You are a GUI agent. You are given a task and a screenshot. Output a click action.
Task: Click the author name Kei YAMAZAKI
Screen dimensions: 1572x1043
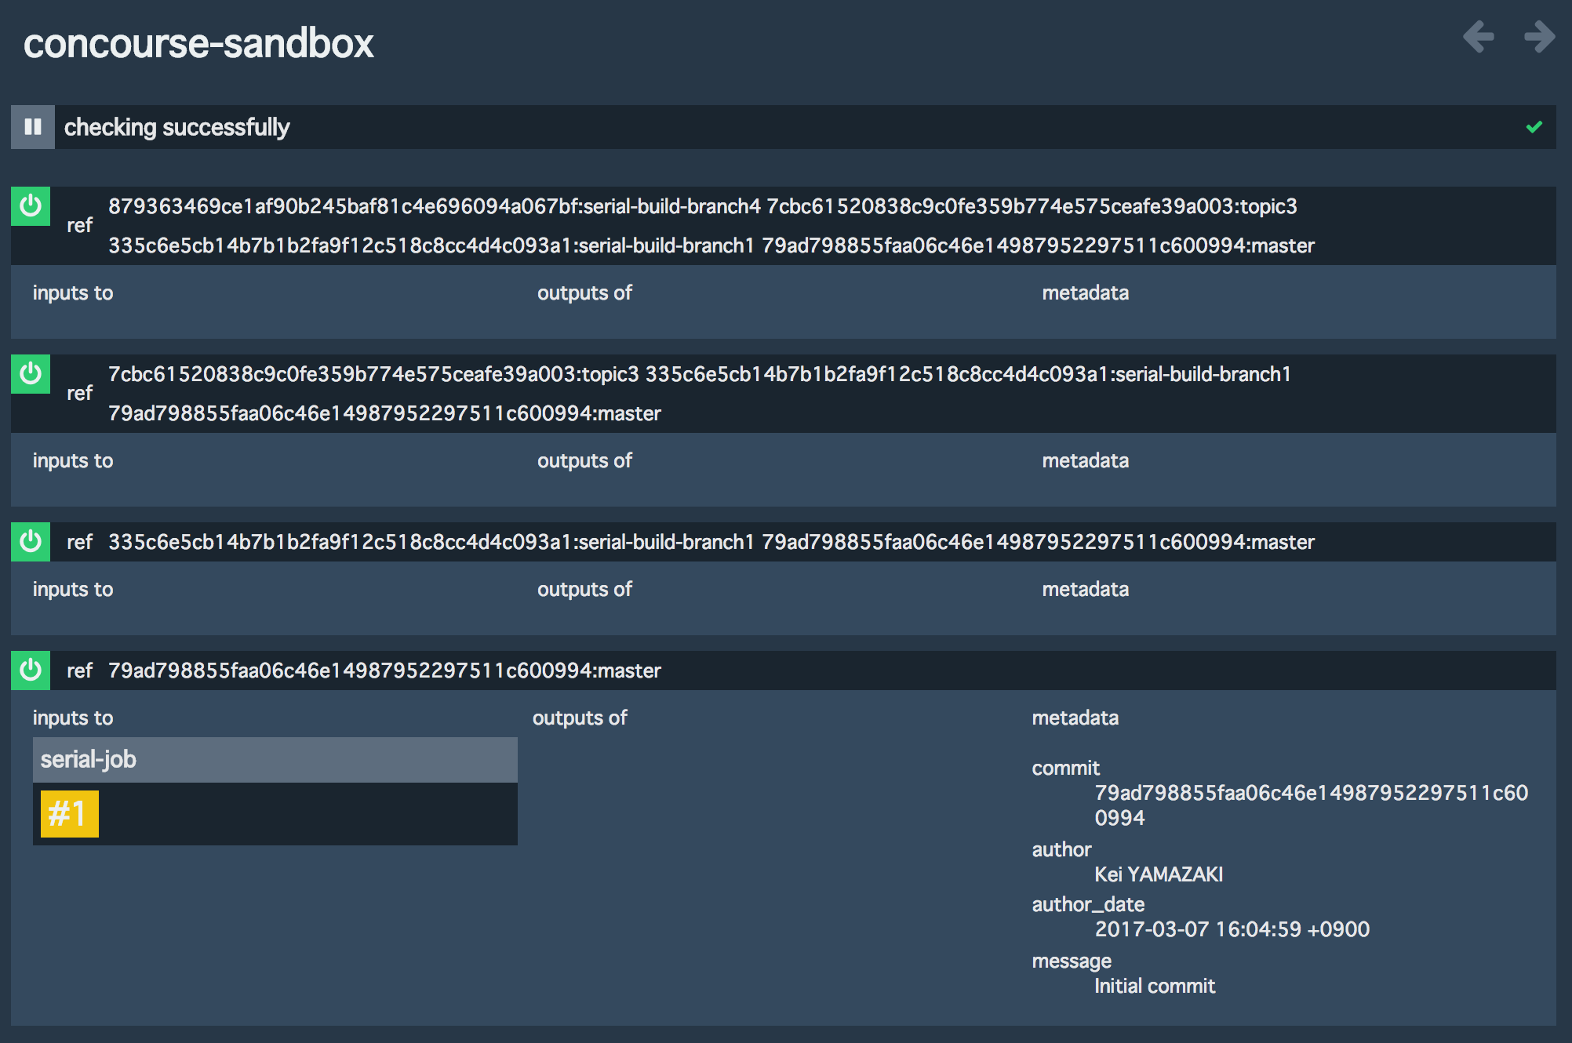1159,874
